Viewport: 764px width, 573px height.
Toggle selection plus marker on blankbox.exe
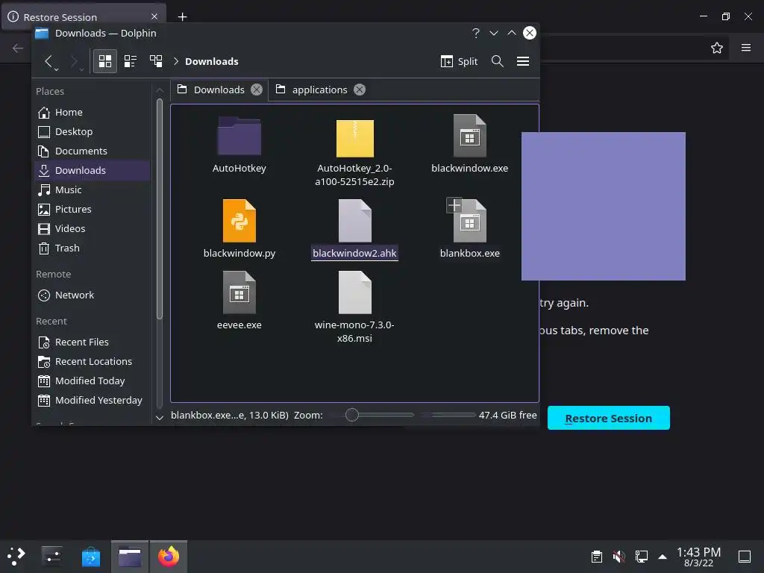pyautogui.click(x=454, y=205)
